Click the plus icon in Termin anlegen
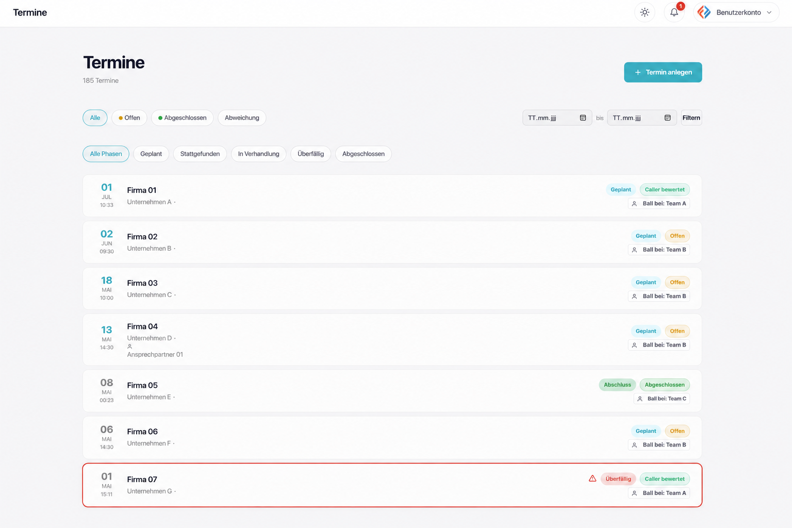792x528 pixels. 638,72
